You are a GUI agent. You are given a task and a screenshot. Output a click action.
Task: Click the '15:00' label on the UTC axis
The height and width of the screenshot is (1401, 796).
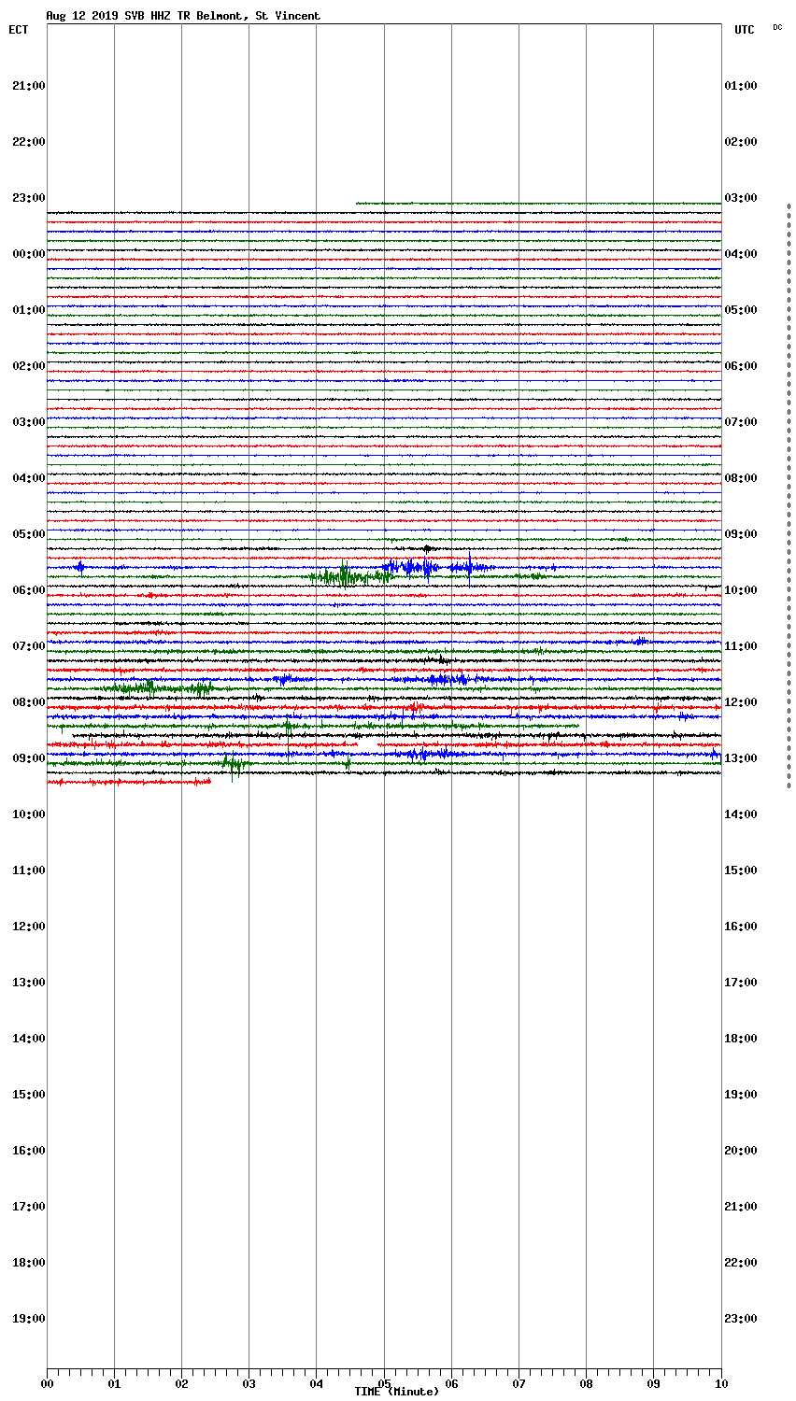741,870
